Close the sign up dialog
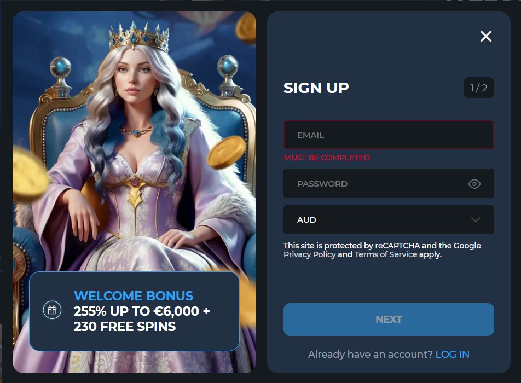This screenshot has height=383, width=521. [486, 36]
